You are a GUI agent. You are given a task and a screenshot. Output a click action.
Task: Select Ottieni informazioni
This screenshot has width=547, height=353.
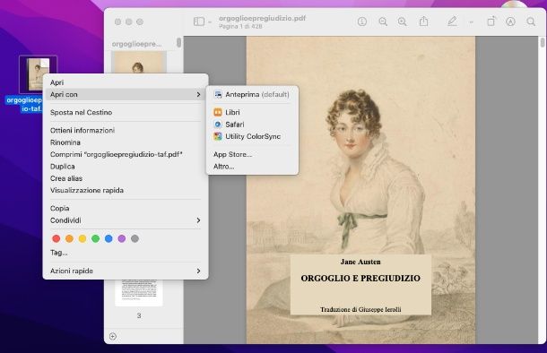click(126, 130)
